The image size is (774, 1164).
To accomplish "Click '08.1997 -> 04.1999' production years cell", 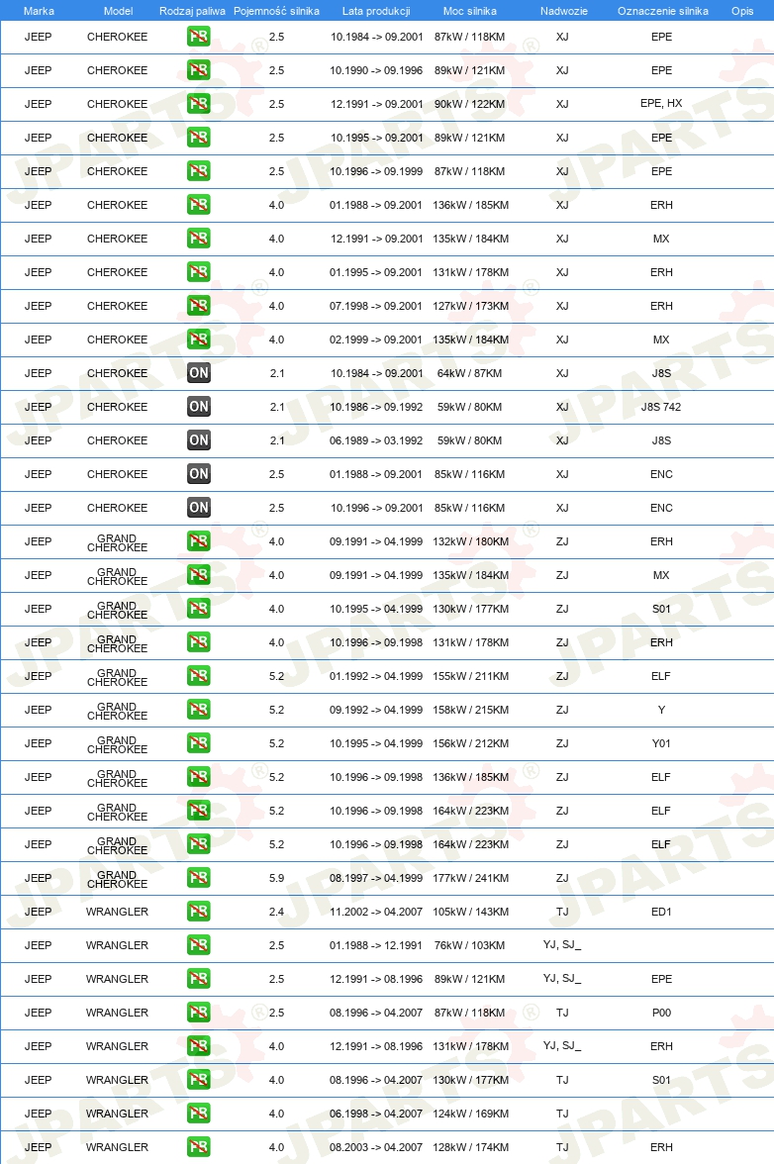I will tap(376, 878).
